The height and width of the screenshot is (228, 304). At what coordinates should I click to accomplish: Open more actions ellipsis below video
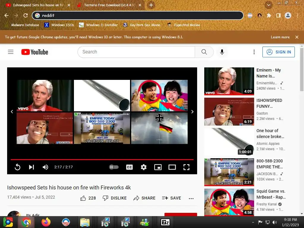click(191, 198)
